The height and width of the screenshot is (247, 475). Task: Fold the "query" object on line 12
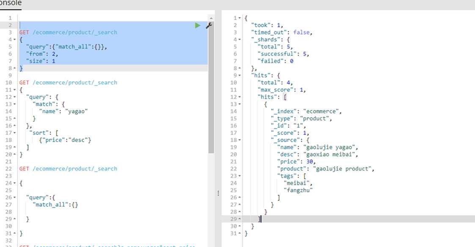pos(14,97)
